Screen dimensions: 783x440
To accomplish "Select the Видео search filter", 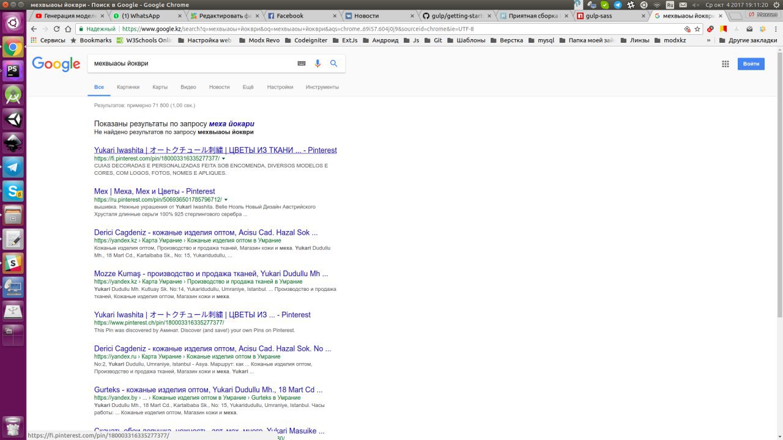I will [188, 87].
